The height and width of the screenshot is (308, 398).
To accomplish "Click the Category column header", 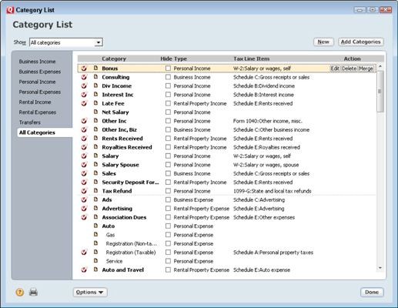I will point(114,59).
